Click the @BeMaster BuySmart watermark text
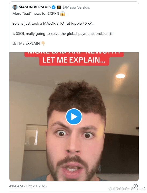The width and height of the screenshot is (147, 193). point(129,188)
